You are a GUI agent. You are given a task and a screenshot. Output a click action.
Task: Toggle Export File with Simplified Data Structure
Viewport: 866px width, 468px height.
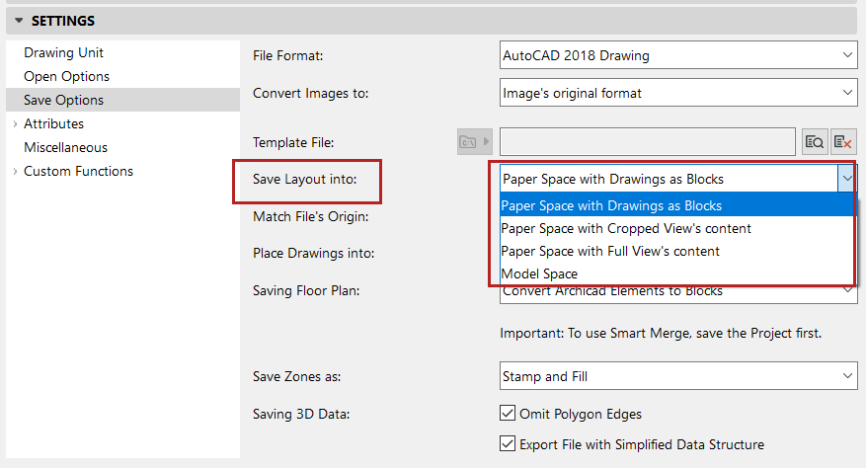(x=509, y=444)
